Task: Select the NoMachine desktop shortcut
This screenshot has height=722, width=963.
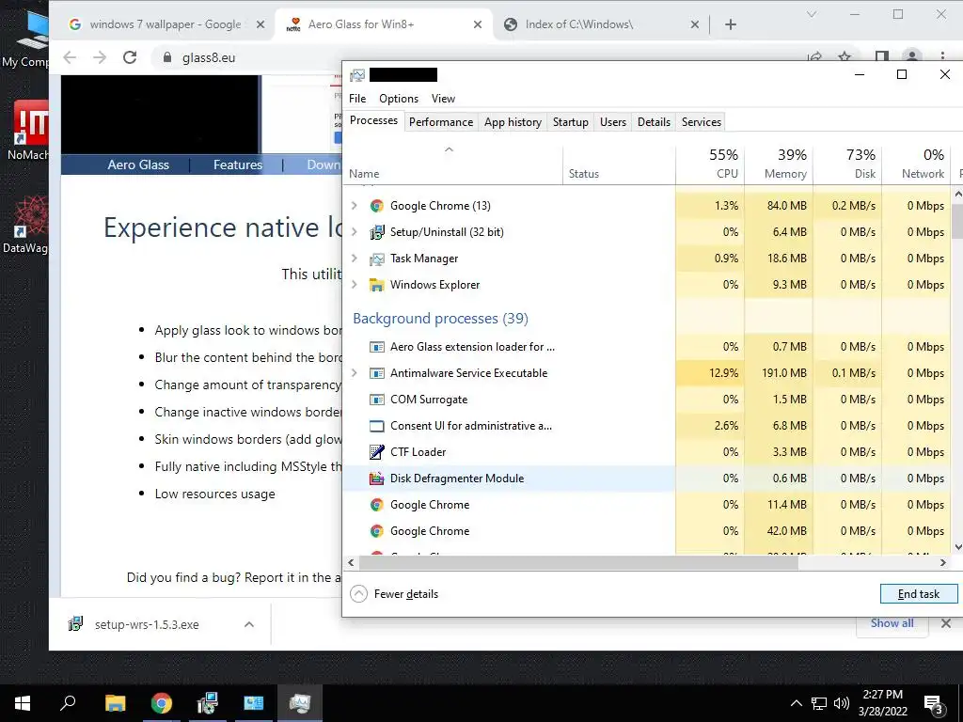Action: tap(28, 130)
